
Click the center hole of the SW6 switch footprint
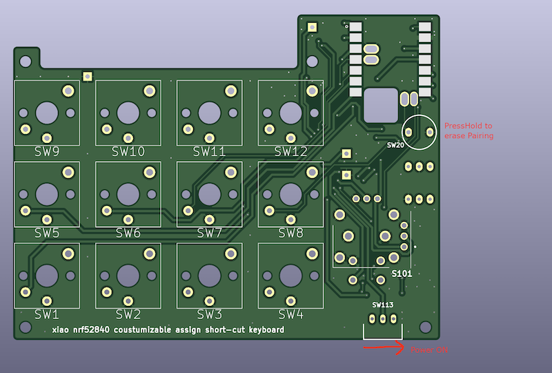(x=128, y=195)
